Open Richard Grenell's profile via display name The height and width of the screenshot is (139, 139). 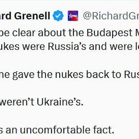(x=25, y=16)
